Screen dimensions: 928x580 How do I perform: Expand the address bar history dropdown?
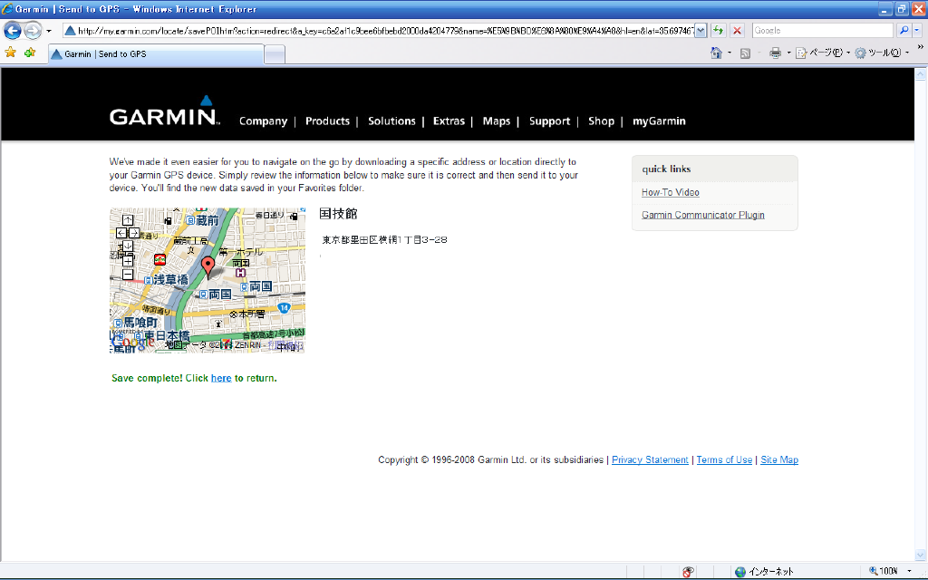701,31
